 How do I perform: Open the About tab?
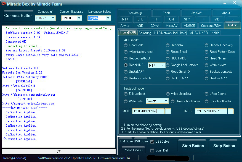(226, 13)
